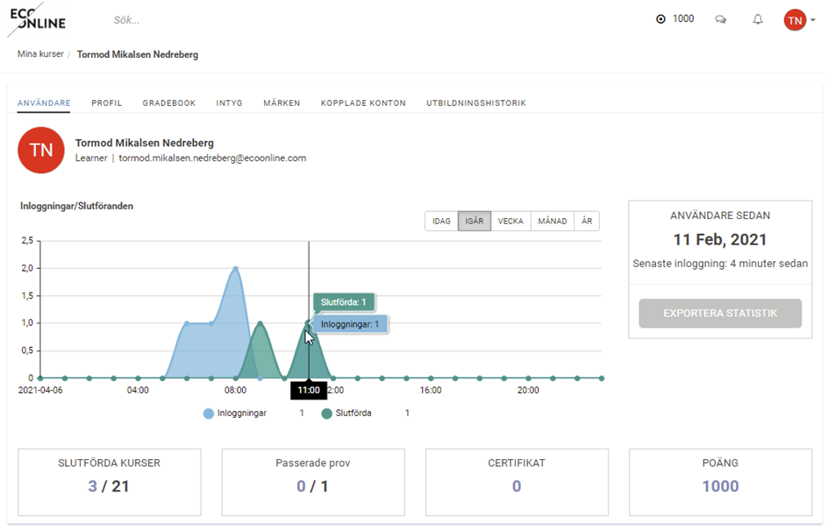Expand the user menu dropdown arrow
This screenshot has height=530, width=828.
point(813,20)
